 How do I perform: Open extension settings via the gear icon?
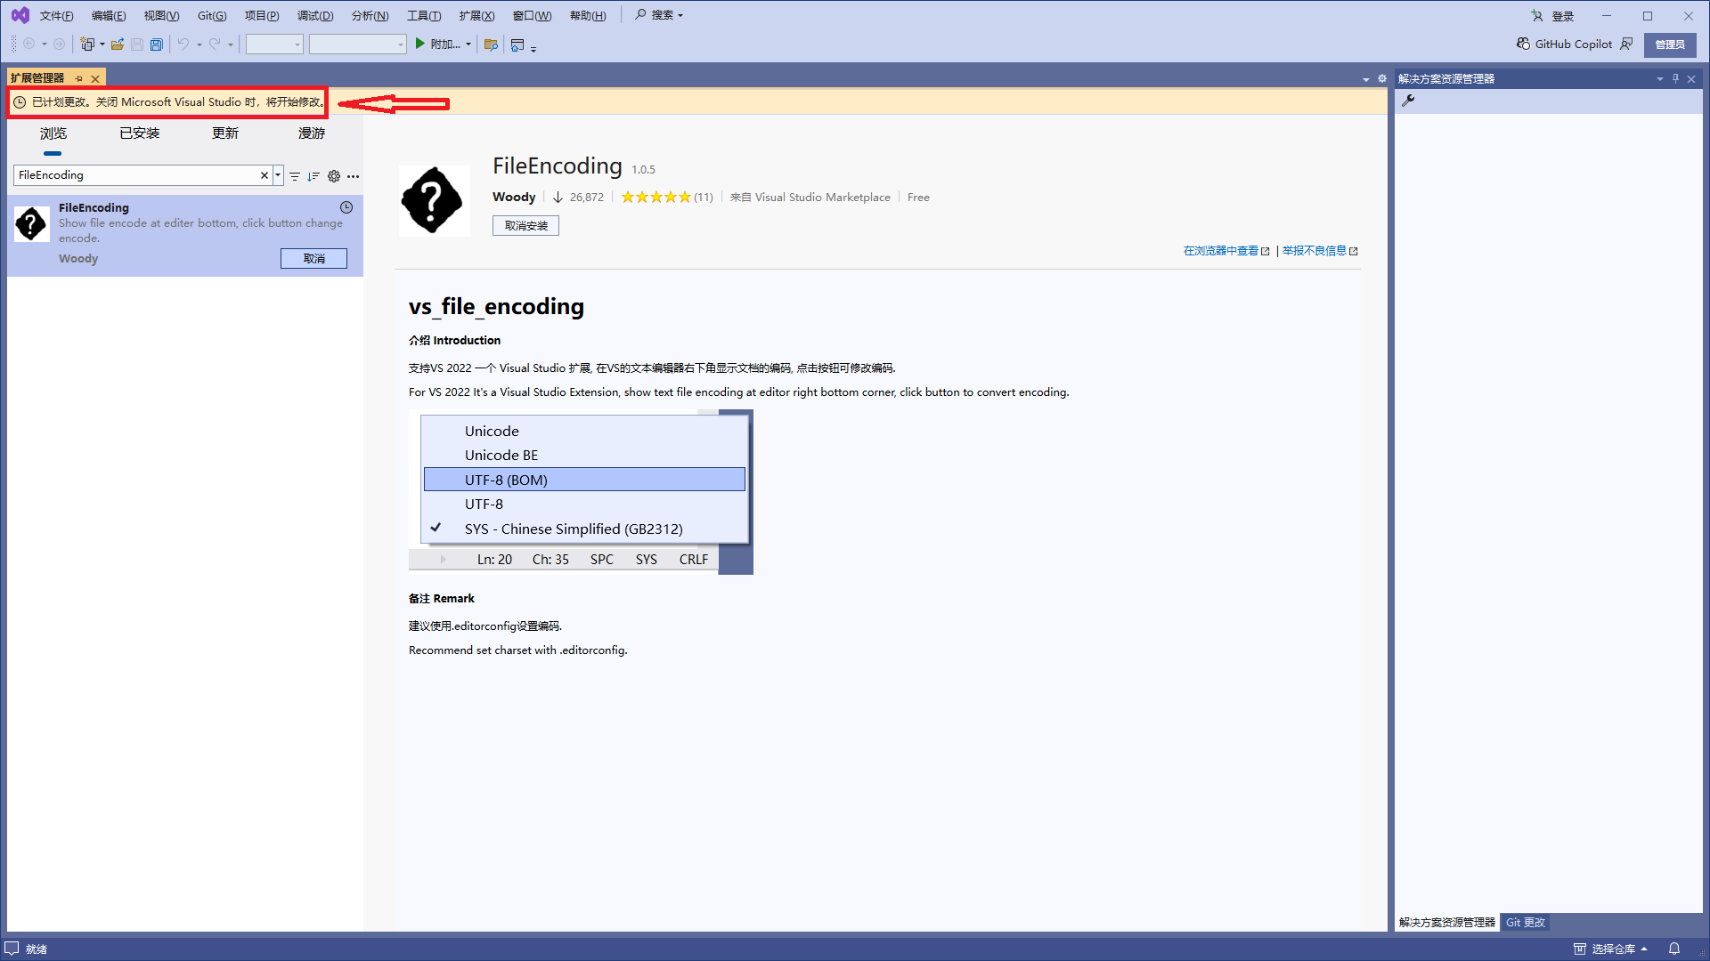334,176
